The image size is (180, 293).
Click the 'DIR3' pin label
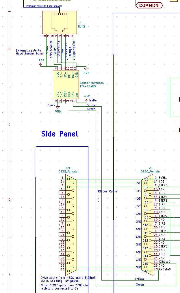(x=162, y=239)
